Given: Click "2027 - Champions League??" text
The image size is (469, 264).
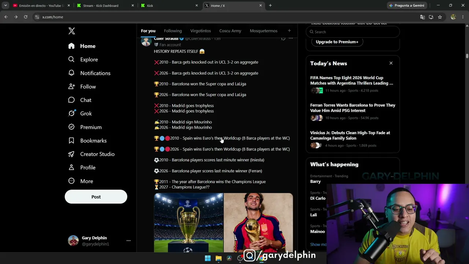Looking at the screenshot, I should tap(184, 187).
